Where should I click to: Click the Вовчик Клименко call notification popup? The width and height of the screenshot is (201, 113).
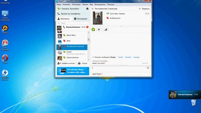[185, 95]
